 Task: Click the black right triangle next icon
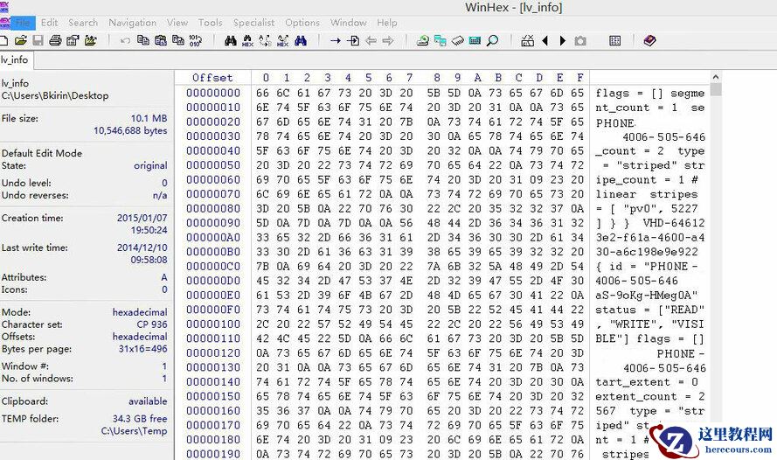click(x=563, y=40)
